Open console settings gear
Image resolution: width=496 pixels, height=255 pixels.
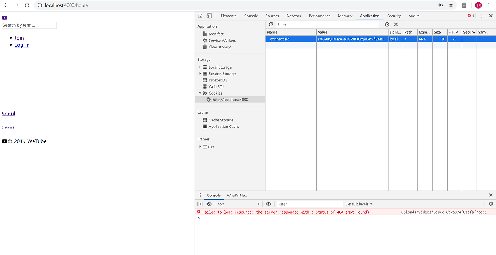[491, 204]
